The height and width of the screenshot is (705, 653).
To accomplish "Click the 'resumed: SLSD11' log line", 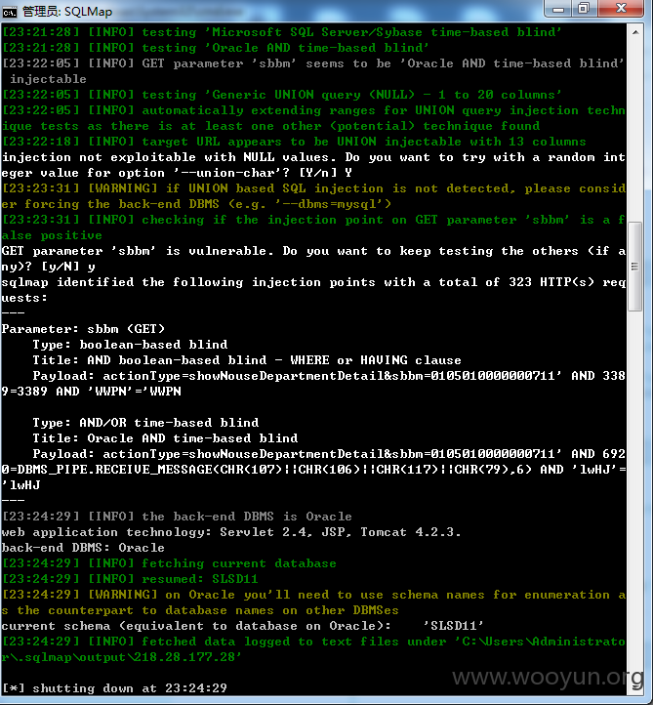I will [x=130, y=579].
